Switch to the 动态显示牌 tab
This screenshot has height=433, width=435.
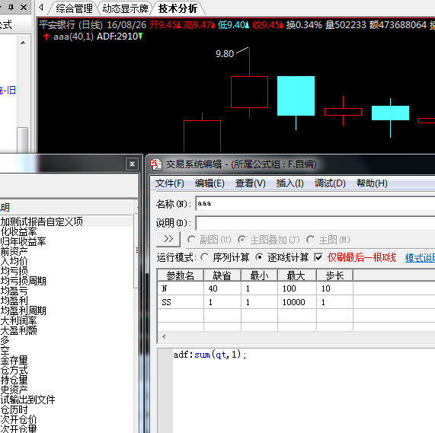coord(125,8)
